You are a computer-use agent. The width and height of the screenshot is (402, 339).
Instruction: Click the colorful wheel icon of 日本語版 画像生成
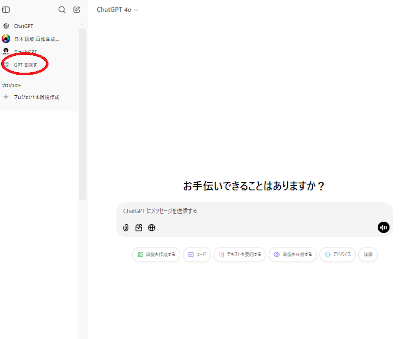coord(6,39)
